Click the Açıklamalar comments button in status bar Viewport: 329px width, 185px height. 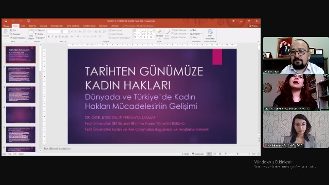point(198,154)
